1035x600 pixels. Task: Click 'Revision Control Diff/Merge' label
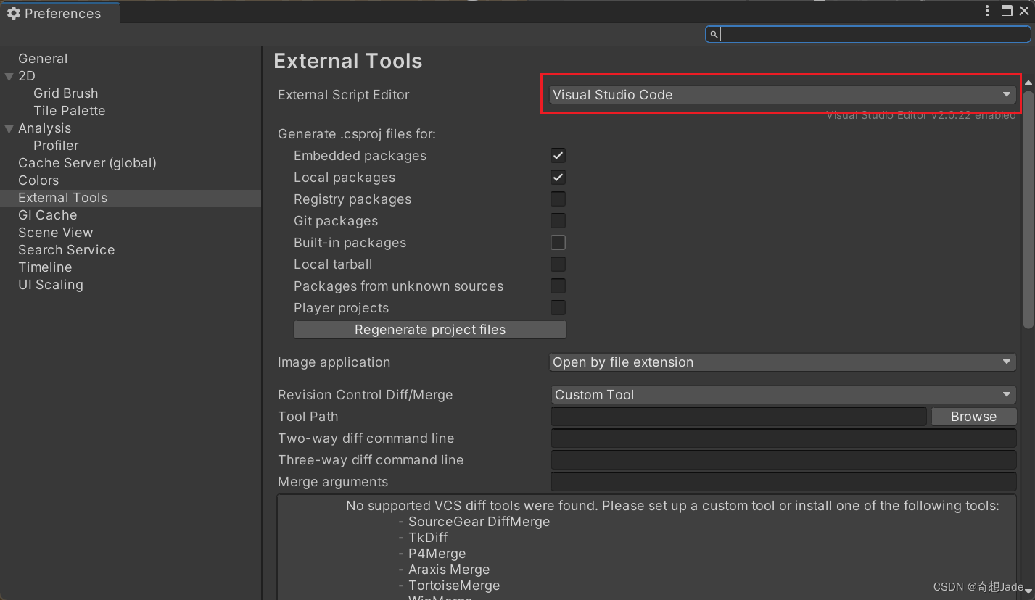coord(365,395)
